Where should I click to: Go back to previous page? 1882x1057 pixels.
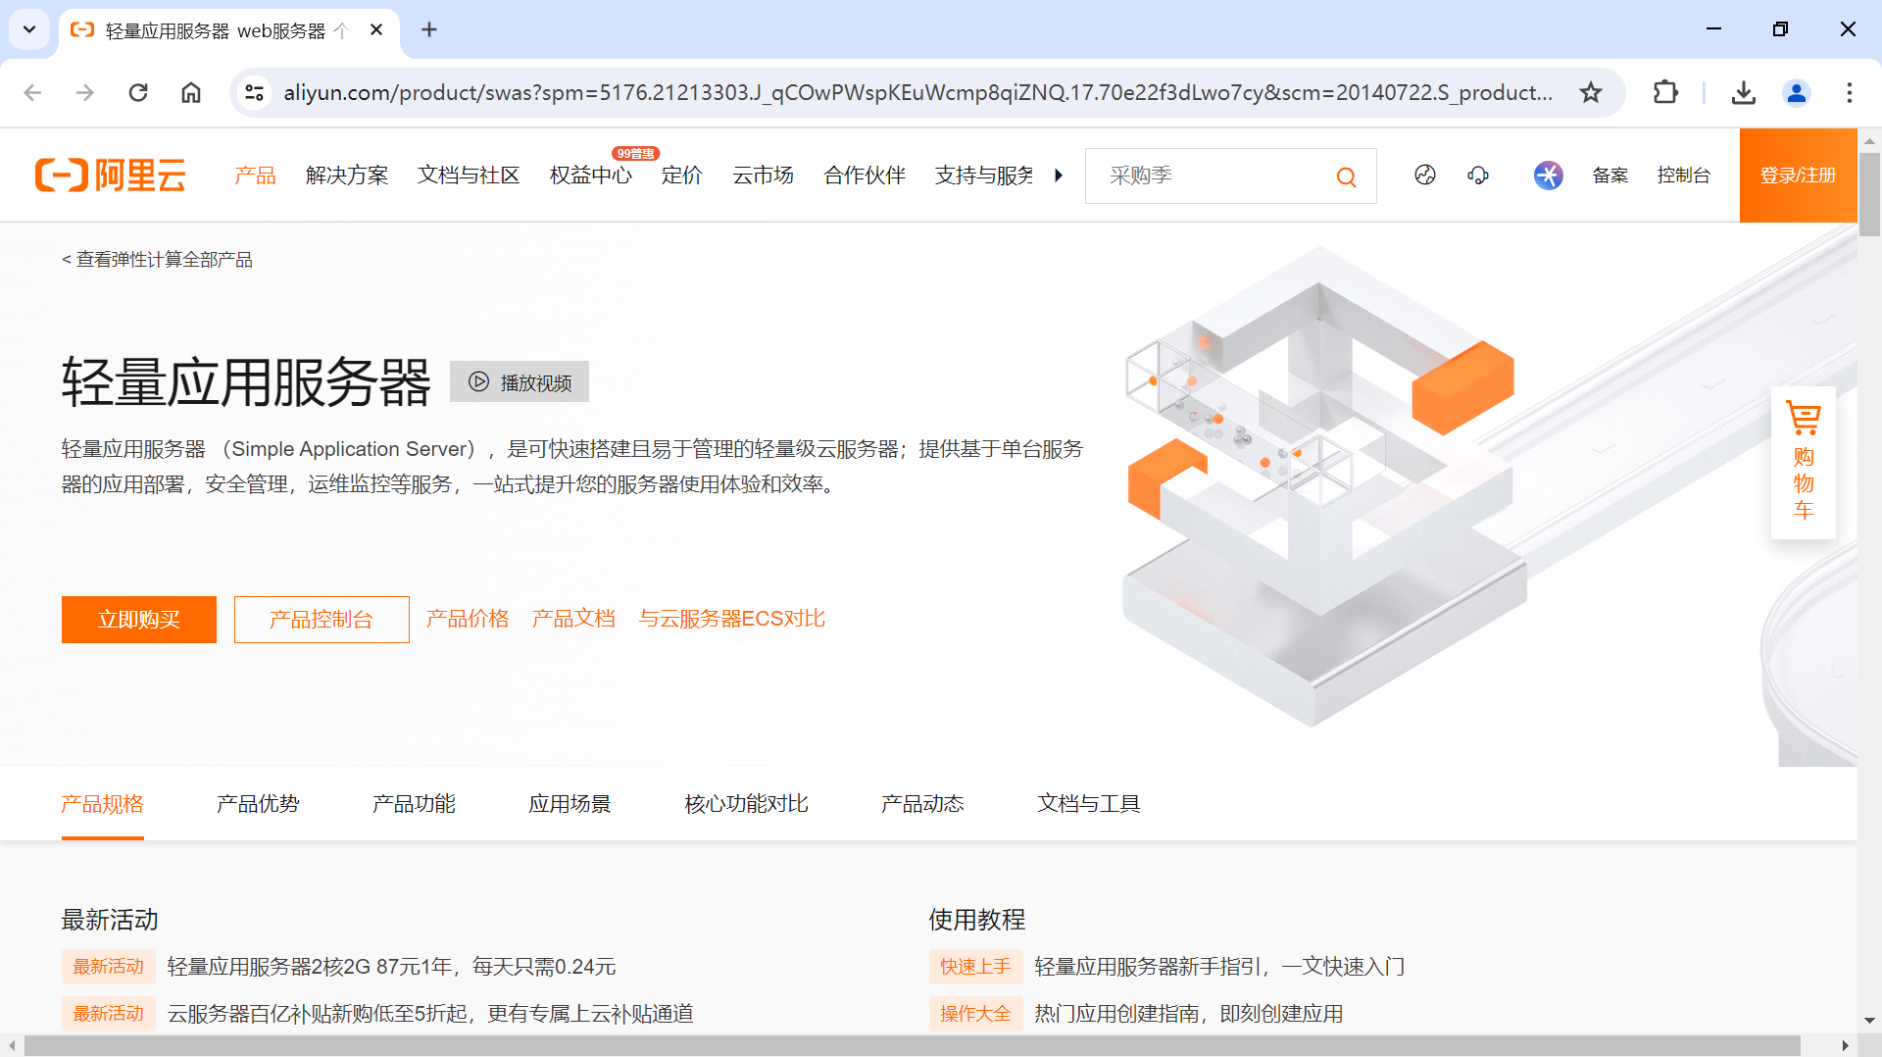(32, 92)
